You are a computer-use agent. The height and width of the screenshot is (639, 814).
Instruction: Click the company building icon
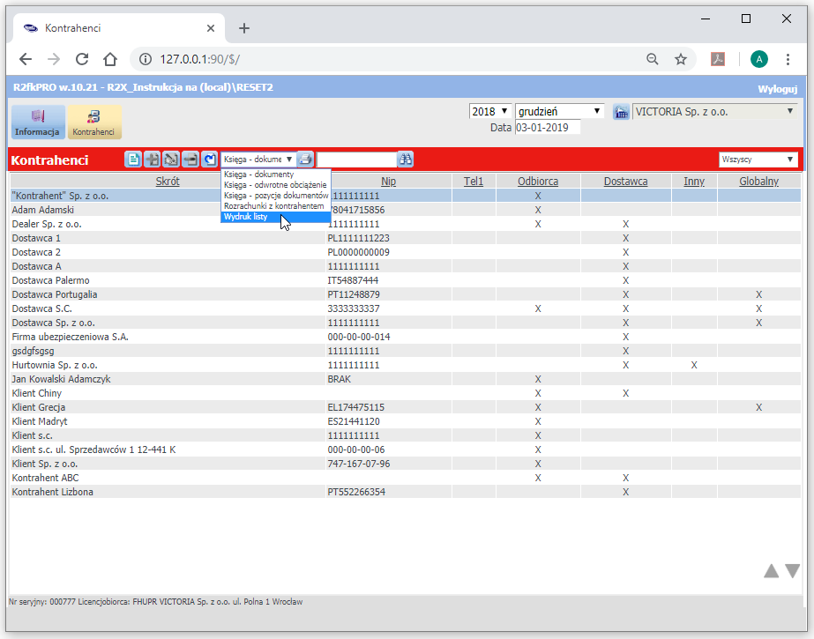(x=621, y=112)
